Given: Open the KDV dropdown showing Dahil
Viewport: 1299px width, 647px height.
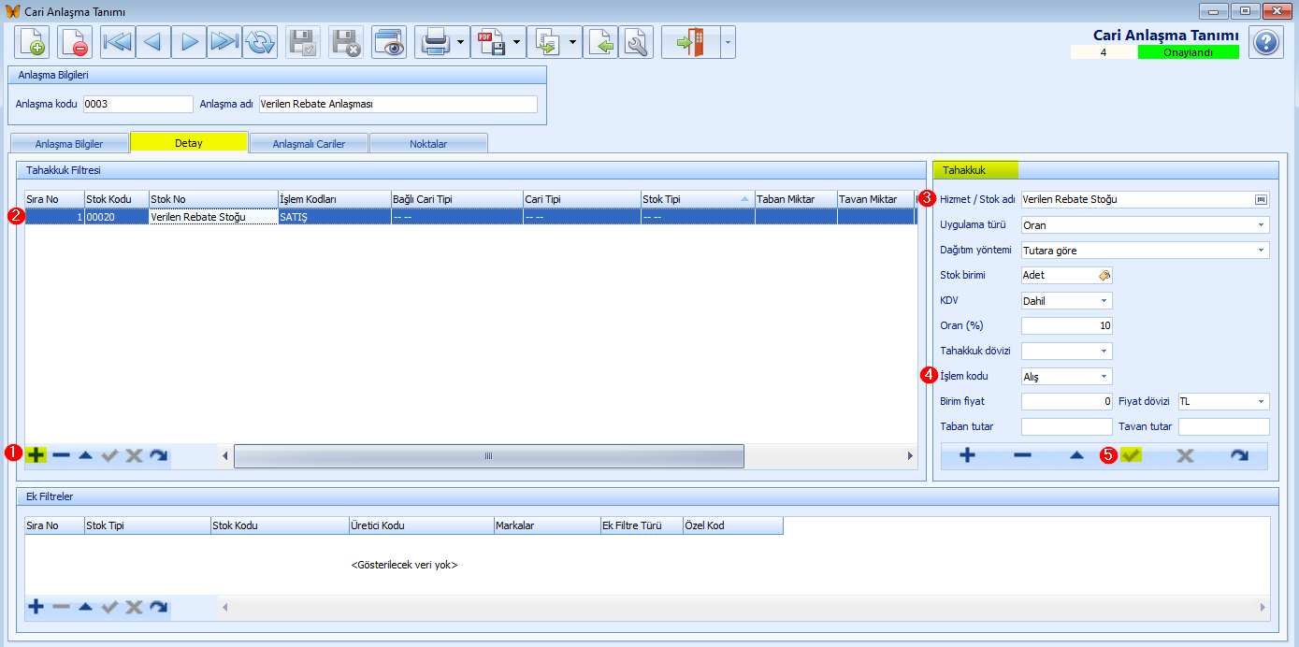Looking at the screenshot, I should coord(1104,301).
